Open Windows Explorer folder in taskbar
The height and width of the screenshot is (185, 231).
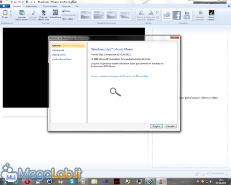pyautogui.click(x=94, y=181)
